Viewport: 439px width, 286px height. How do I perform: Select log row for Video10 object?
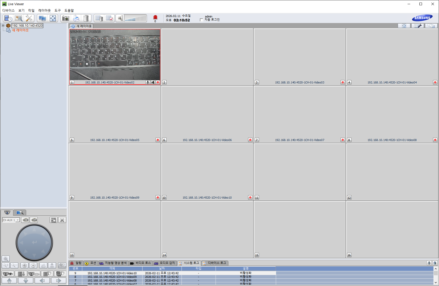[x=172, y=273]
